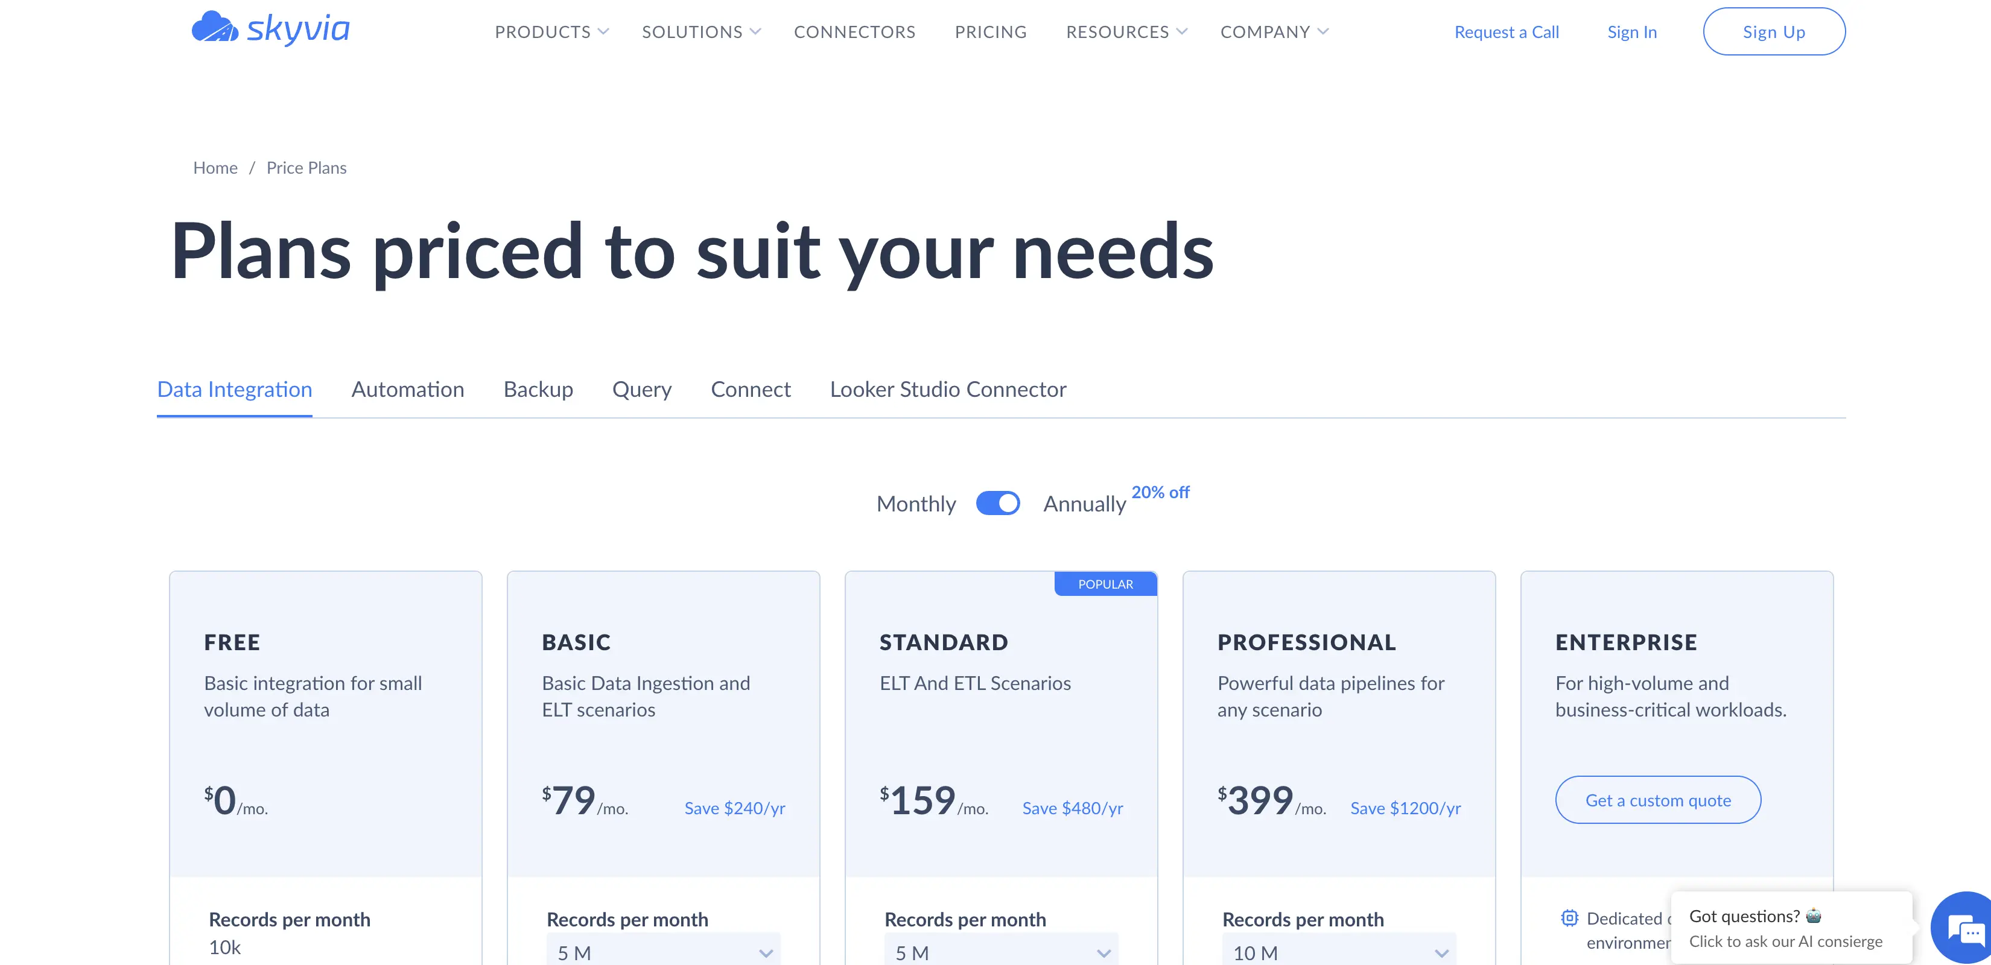This screenshot has height=965, width=1991.
Task: Click the Enterprise plan heading
Action: 1626,642
